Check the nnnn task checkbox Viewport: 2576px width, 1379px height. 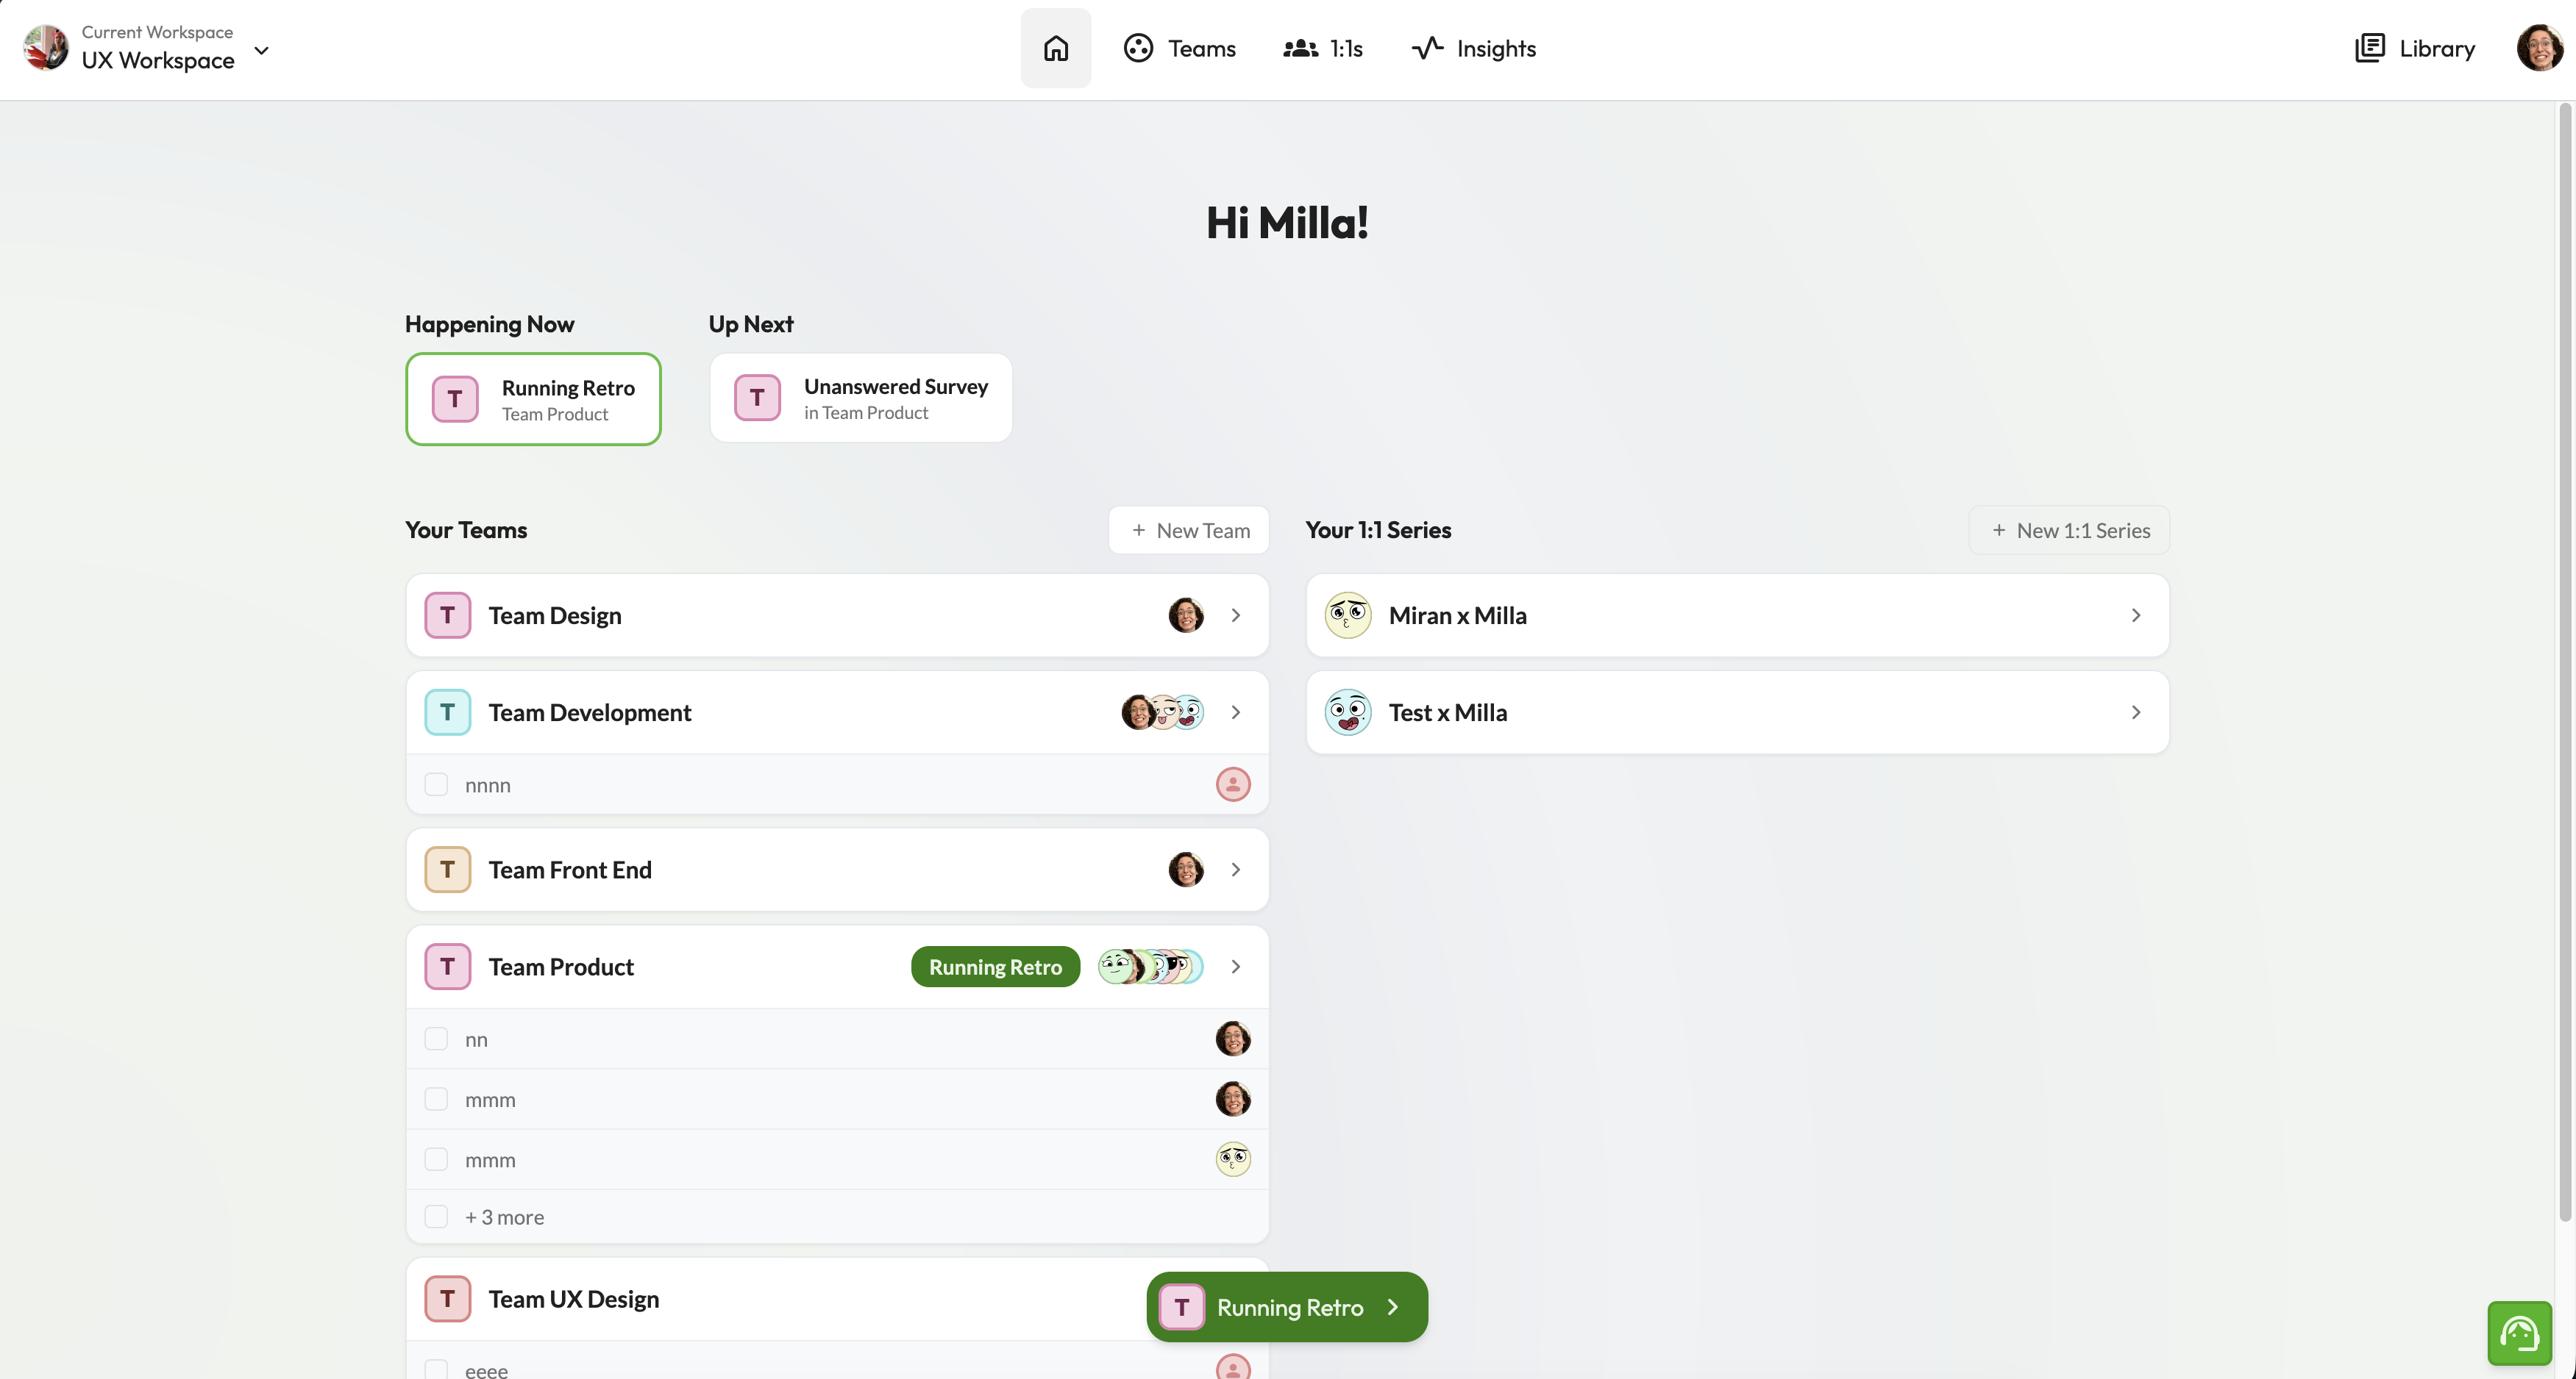[436, 784]
